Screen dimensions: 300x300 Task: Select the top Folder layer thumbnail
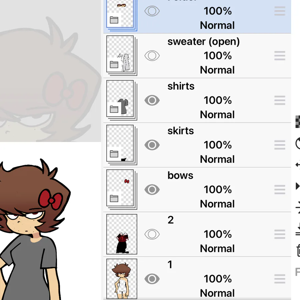(121, 15)
